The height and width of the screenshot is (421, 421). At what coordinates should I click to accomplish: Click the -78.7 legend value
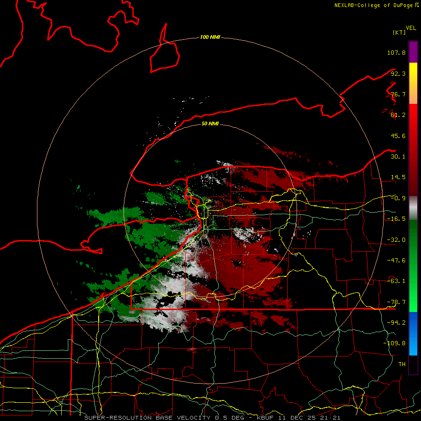396,302
